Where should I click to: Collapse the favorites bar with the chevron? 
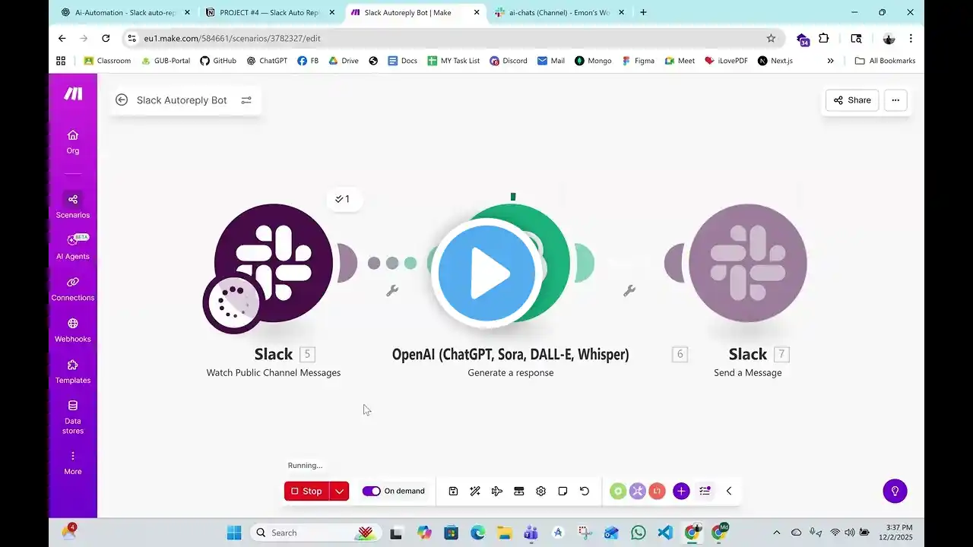pyautogui.click(x=728, y=491)
